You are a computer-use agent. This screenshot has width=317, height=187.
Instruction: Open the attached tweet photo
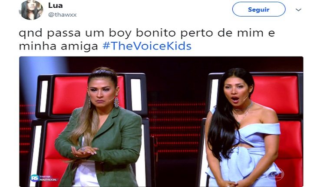pos(161,121)
